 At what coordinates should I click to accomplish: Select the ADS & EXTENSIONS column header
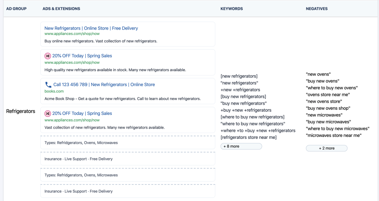click(x=61, y=9)
